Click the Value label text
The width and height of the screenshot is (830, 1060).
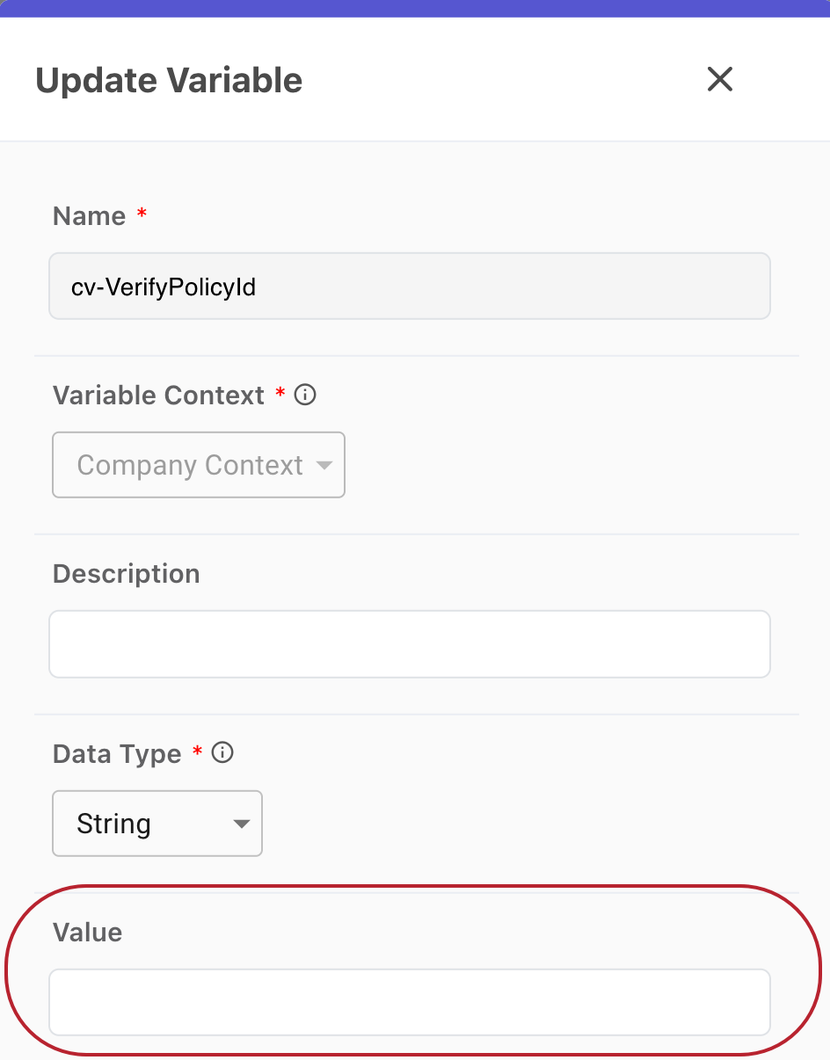click(86, 933)
